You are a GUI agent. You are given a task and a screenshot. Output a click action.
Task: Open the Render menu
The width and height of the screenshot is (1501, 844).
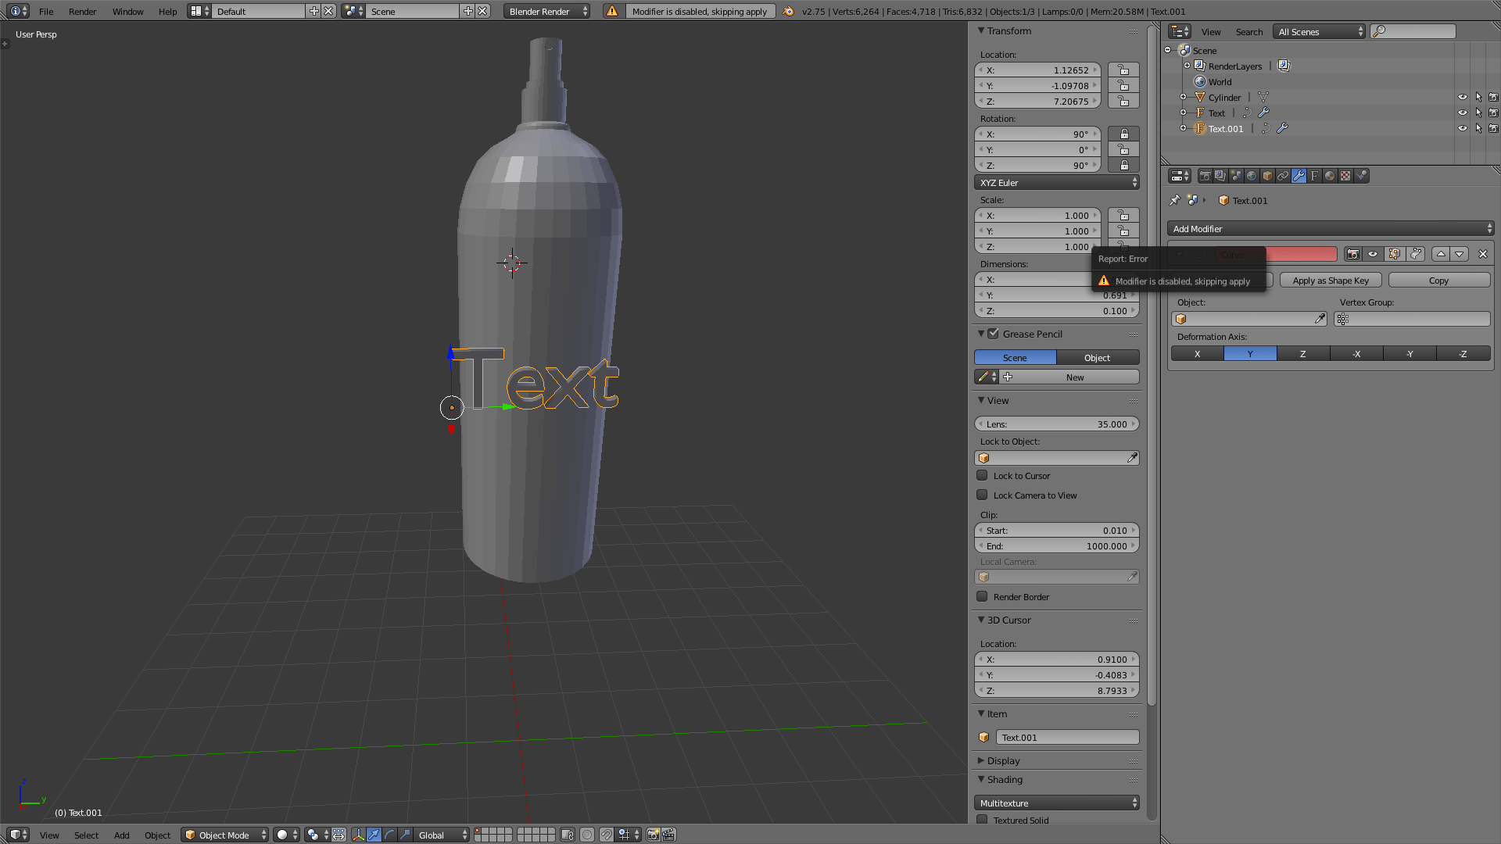tap(82, 12)
